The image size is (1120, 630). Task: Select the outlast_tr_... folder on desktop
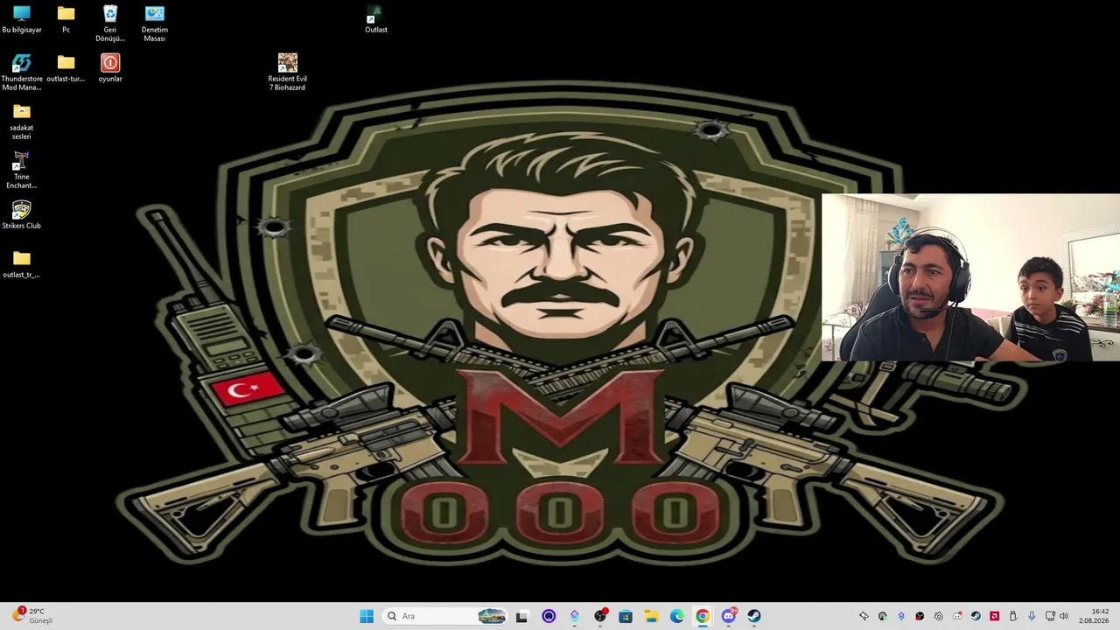(22, 264)
